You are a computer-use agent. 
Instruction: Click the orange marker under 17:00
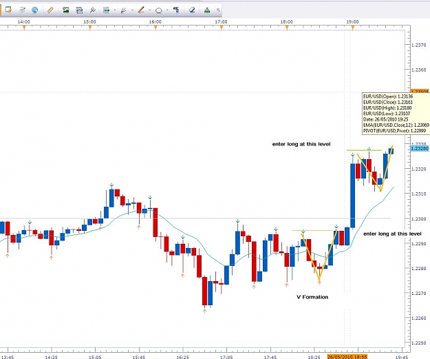point(222,27)
